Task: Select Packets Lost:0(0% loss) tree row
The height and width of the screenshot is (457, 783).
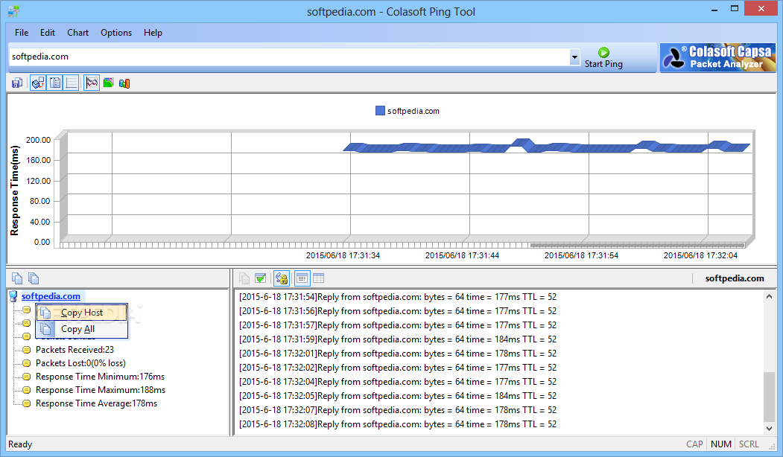Action: (x=80, y=363)
